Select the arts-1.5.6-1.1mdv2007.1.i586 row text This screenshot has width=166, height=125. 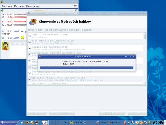tap(50, 35)
